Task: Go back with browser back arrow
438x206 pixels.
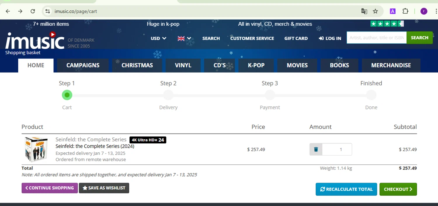Action: [x=8, y=11]
